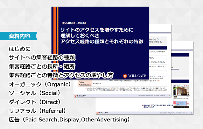Select the はじめに list entry
Screen dimensions: 203x129
pos(20,49)
